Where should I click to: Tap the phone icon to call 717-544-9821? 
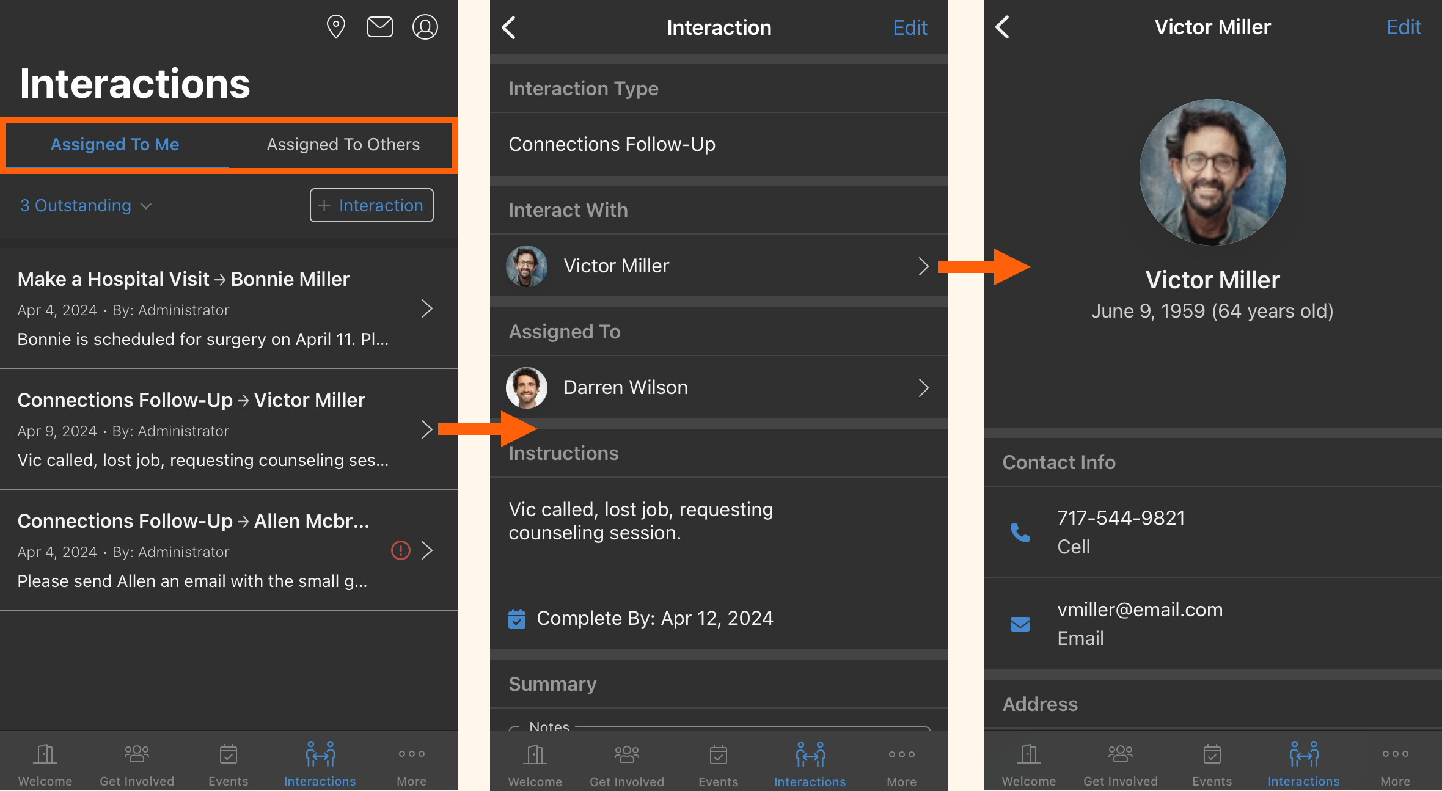point(1020,532)
